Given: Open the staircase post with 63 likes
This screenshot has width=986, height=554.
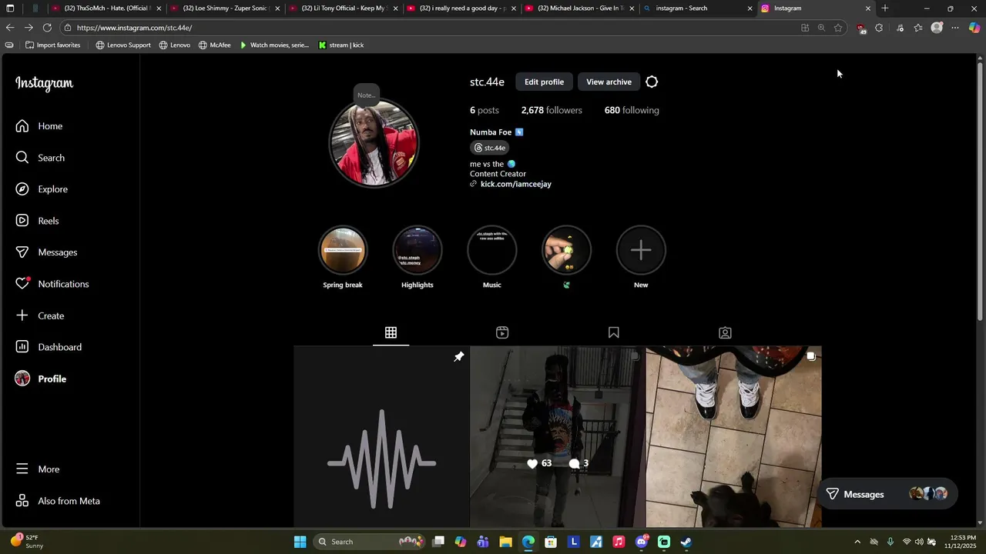Looking at the screenshot, I should coord(557,437).
